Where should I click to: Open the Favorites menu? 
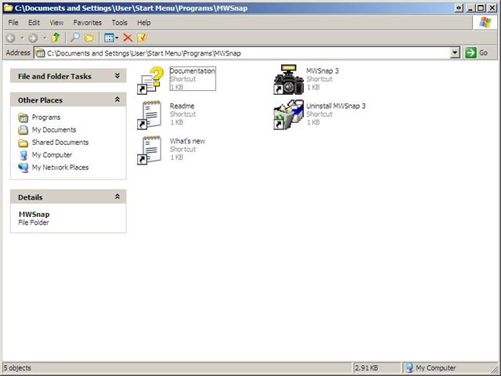(x=87, y=23)
